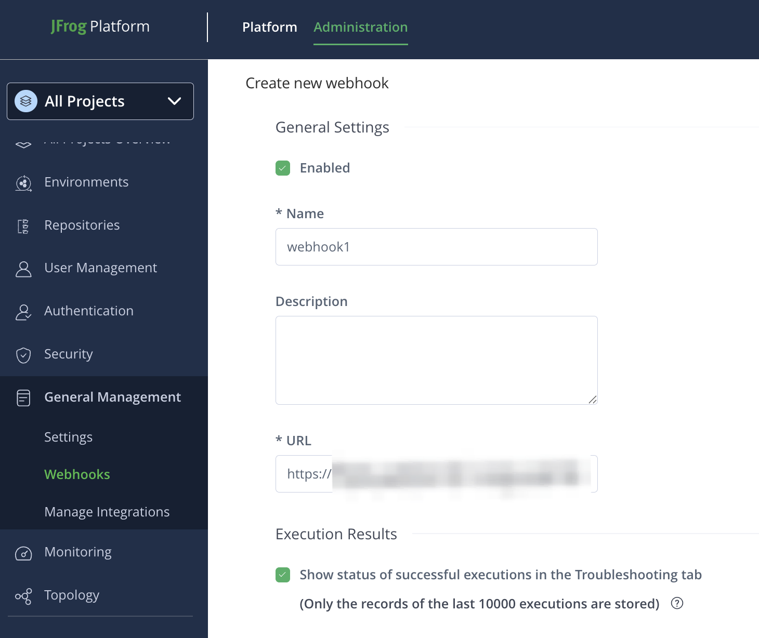
Task: Open Security via the shield icon
Action: tap(23, 355)
